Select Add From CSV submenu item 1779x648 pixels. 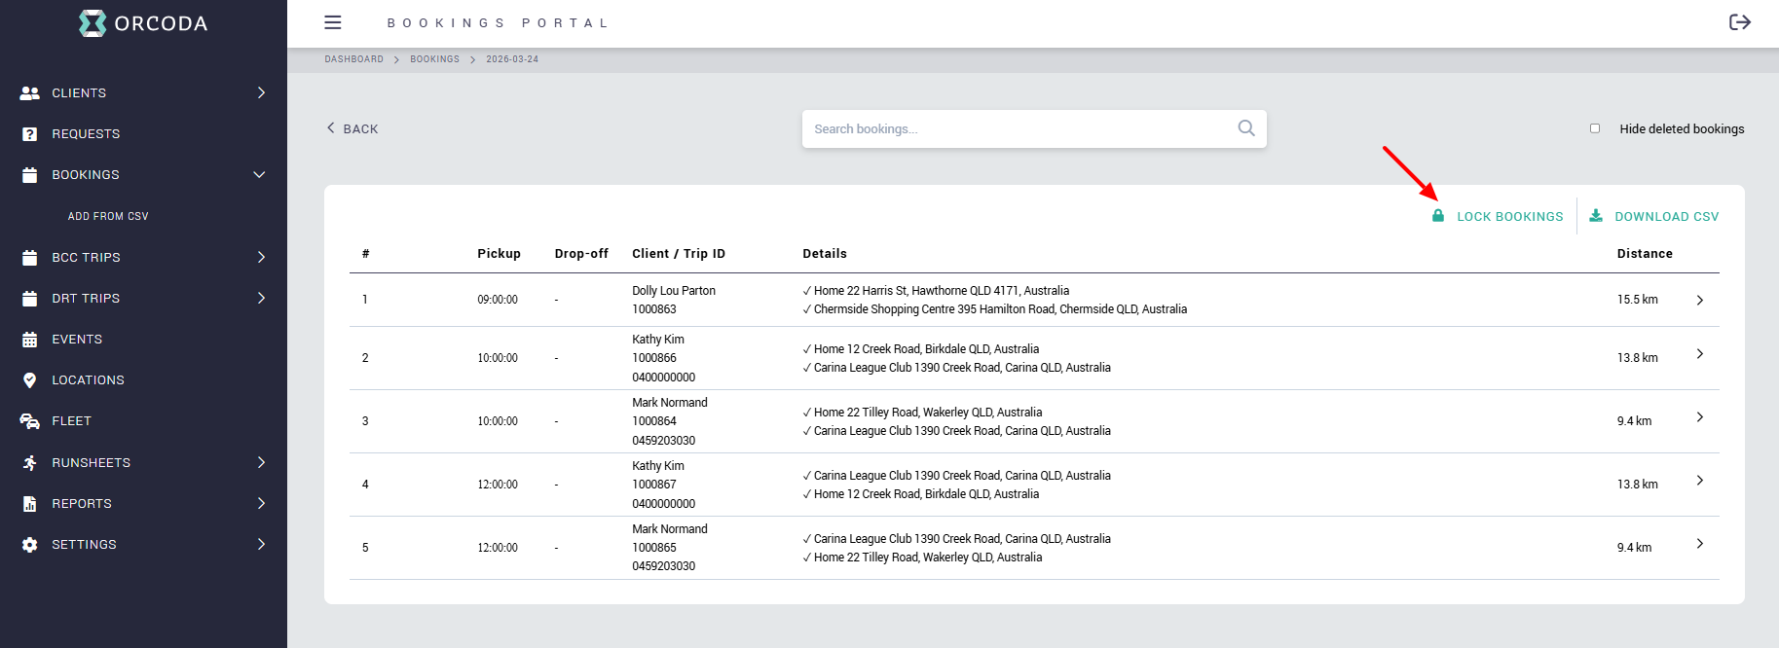tap(108, 216)
